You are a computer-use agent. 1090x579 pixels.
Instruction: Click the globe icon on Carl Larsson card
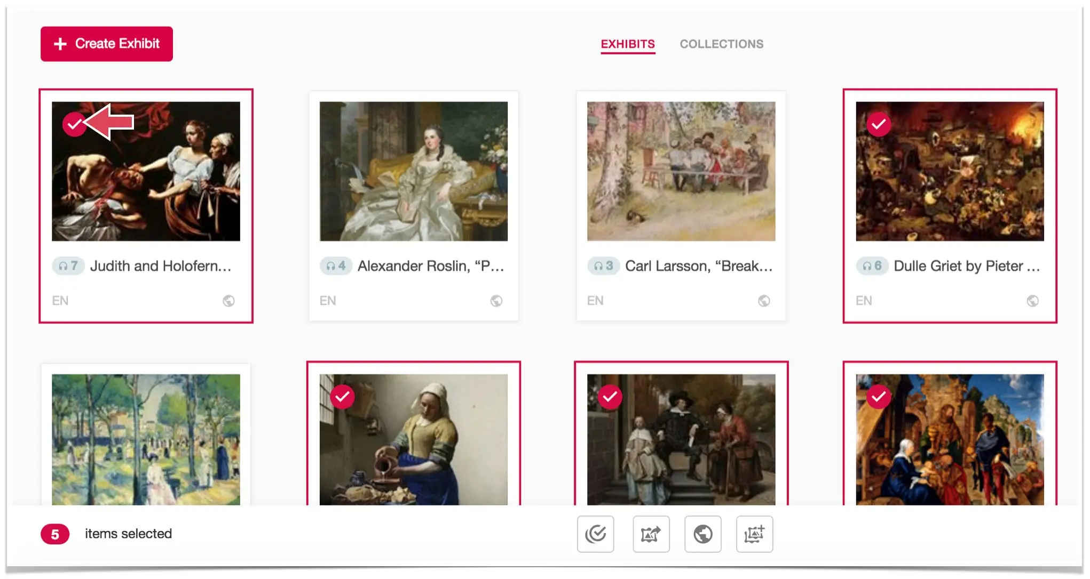764,301
